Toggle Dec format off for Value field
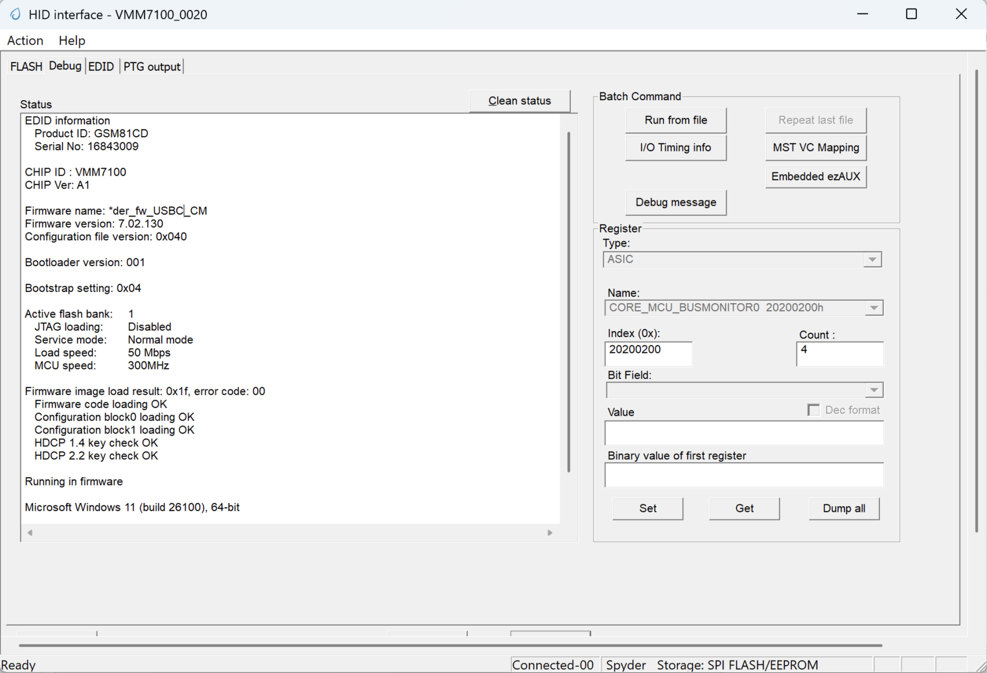Screen dimensions: 987x673 (x=813, y=410)
